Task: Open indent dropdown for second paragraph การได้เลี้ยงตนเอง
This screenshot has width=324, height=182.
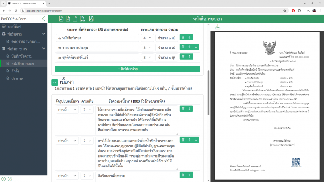Action: (x=87, y=141)
